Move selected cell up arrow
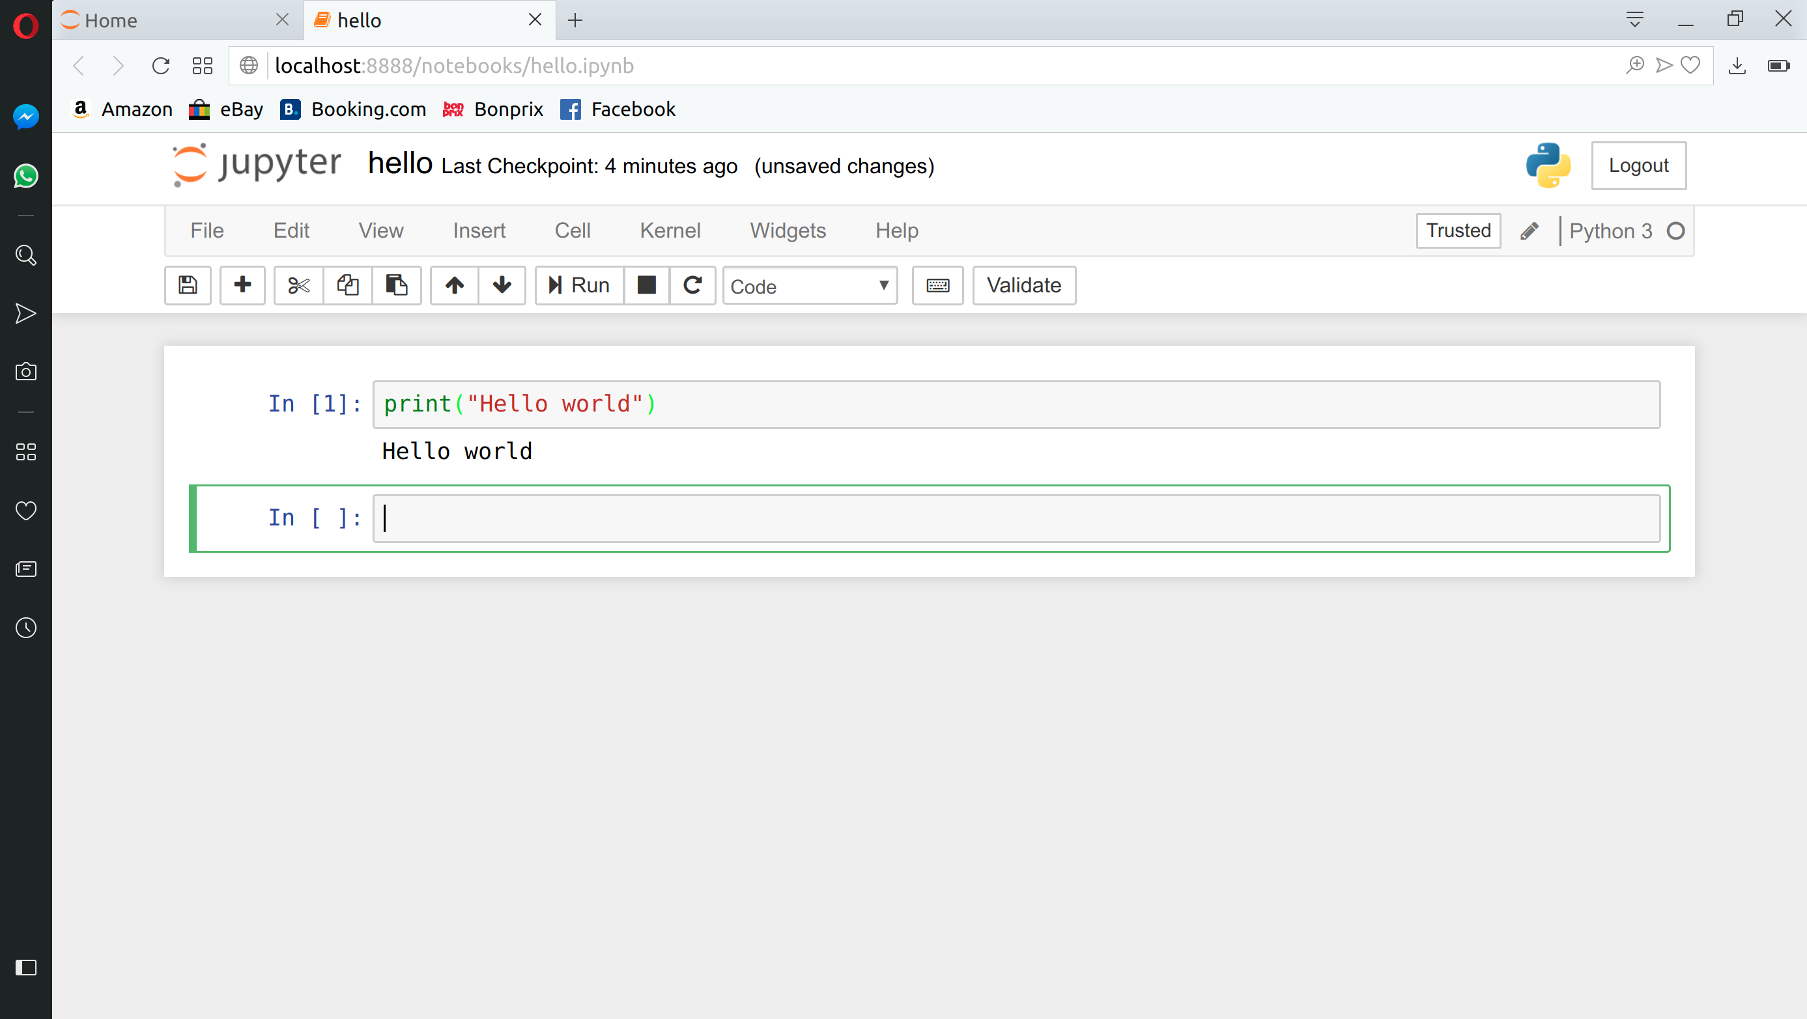The image size is (1807, 1019). pos(455,285)
